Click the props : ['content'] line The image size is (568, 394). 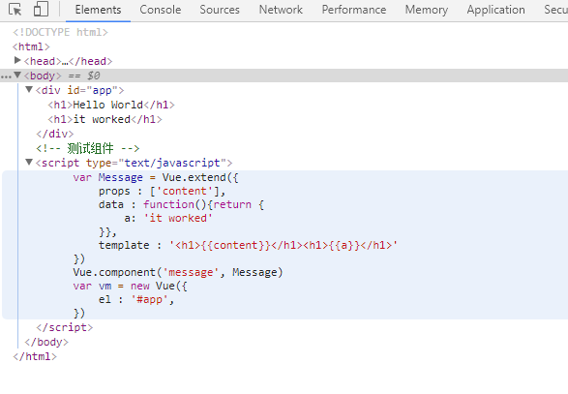[x=162, y=191]
